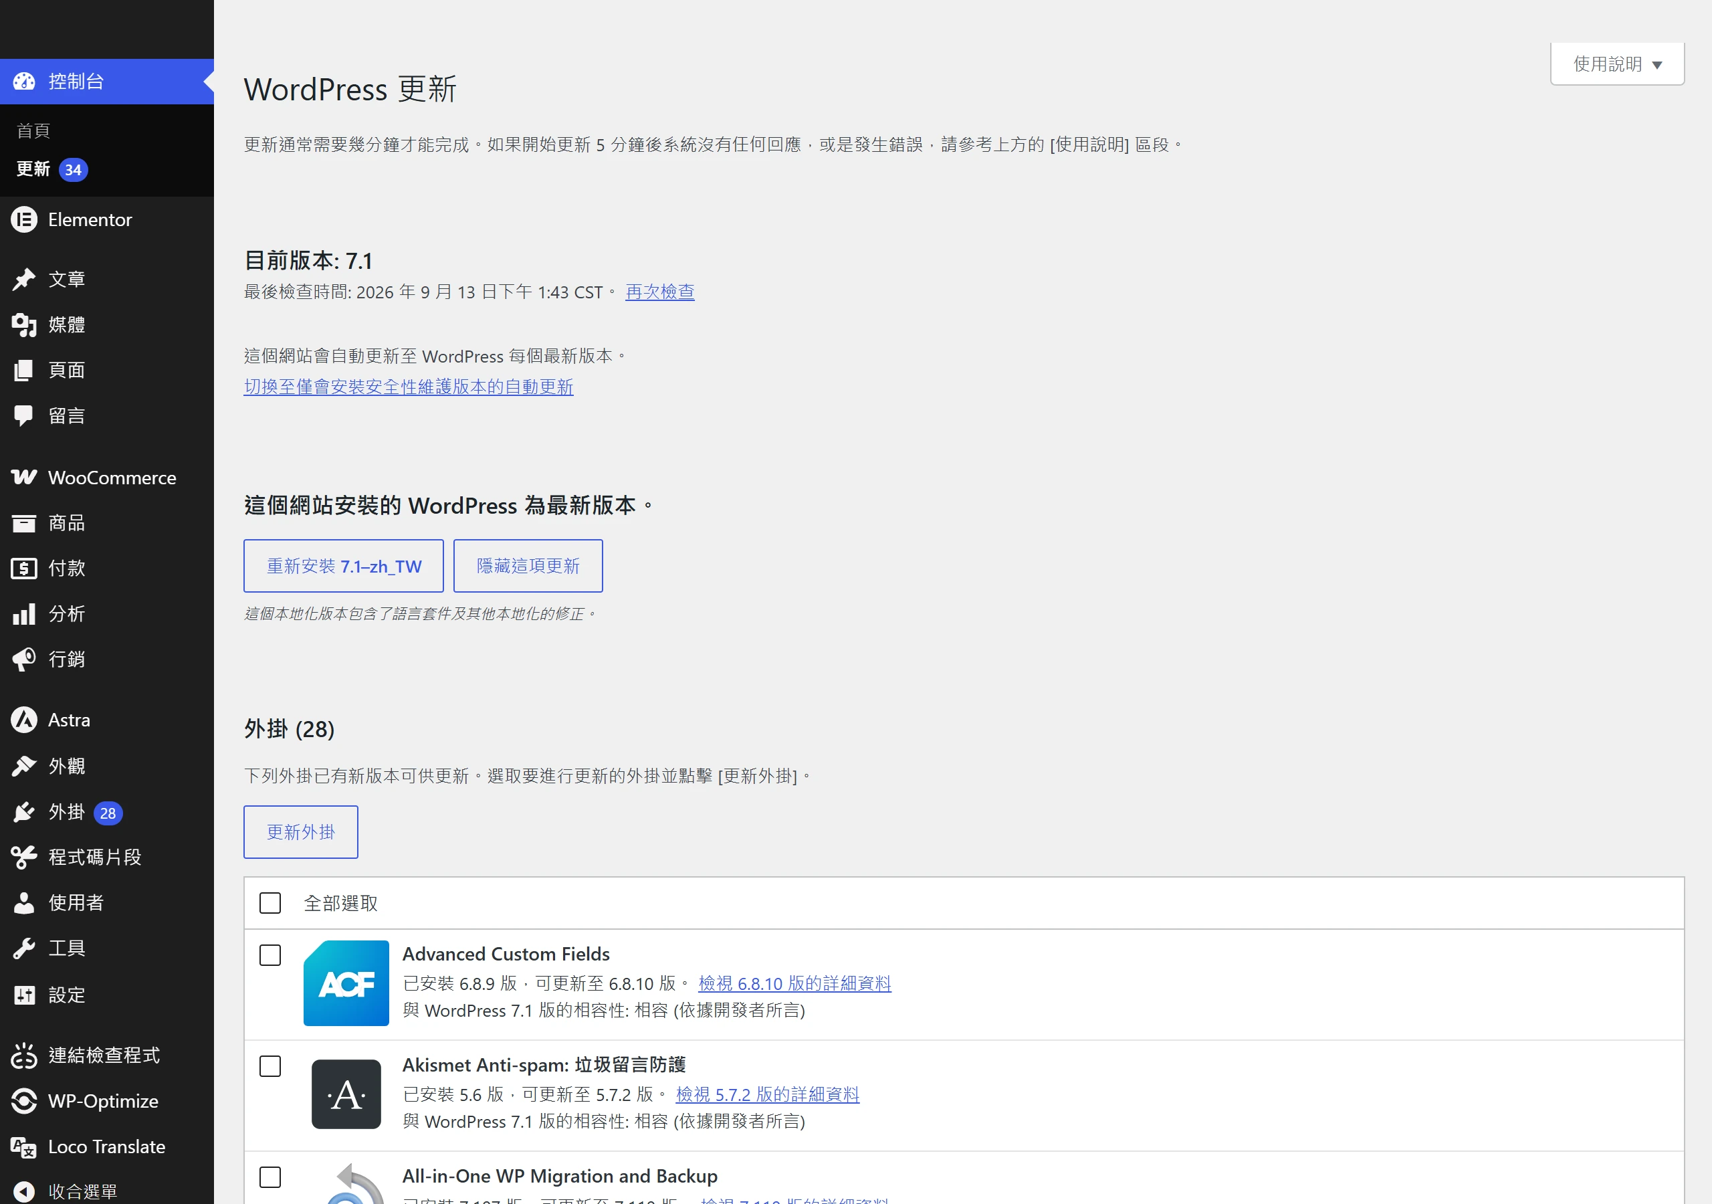Click the 媒體 media icon

pos(24,324)
